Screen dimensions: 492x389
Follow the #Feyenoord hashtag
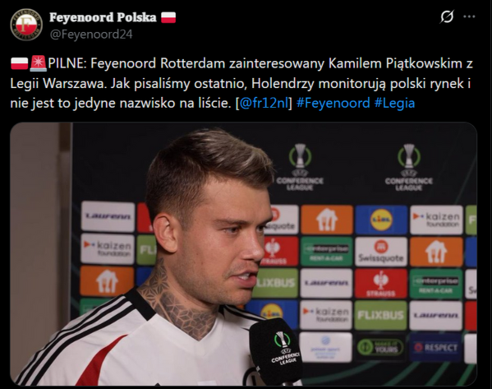pyautogui.click(x=333, y=103)
